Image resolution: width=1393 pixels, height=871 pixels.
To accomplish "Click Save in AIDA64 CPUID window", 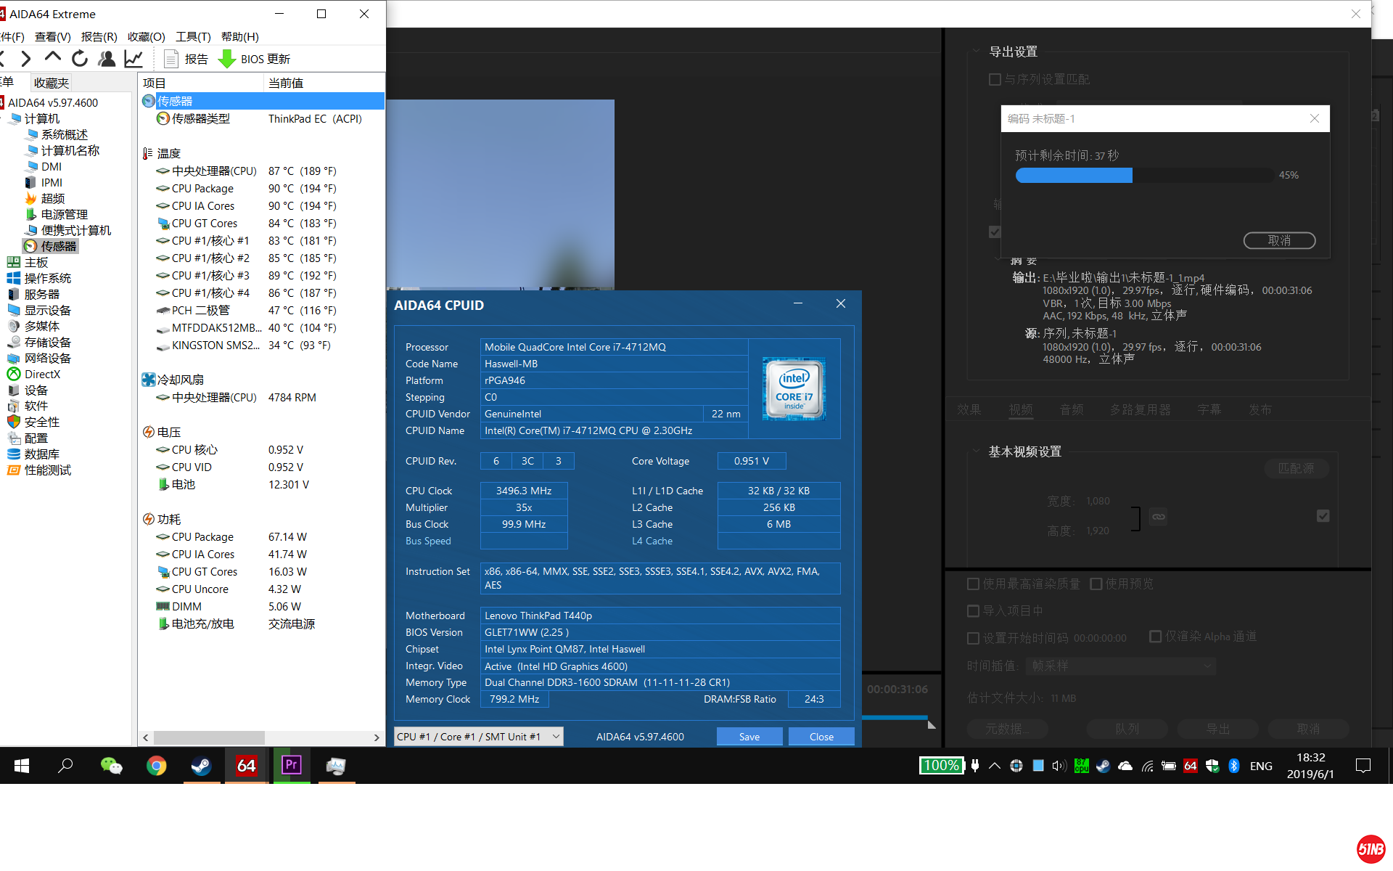I will tap(749, 737).
